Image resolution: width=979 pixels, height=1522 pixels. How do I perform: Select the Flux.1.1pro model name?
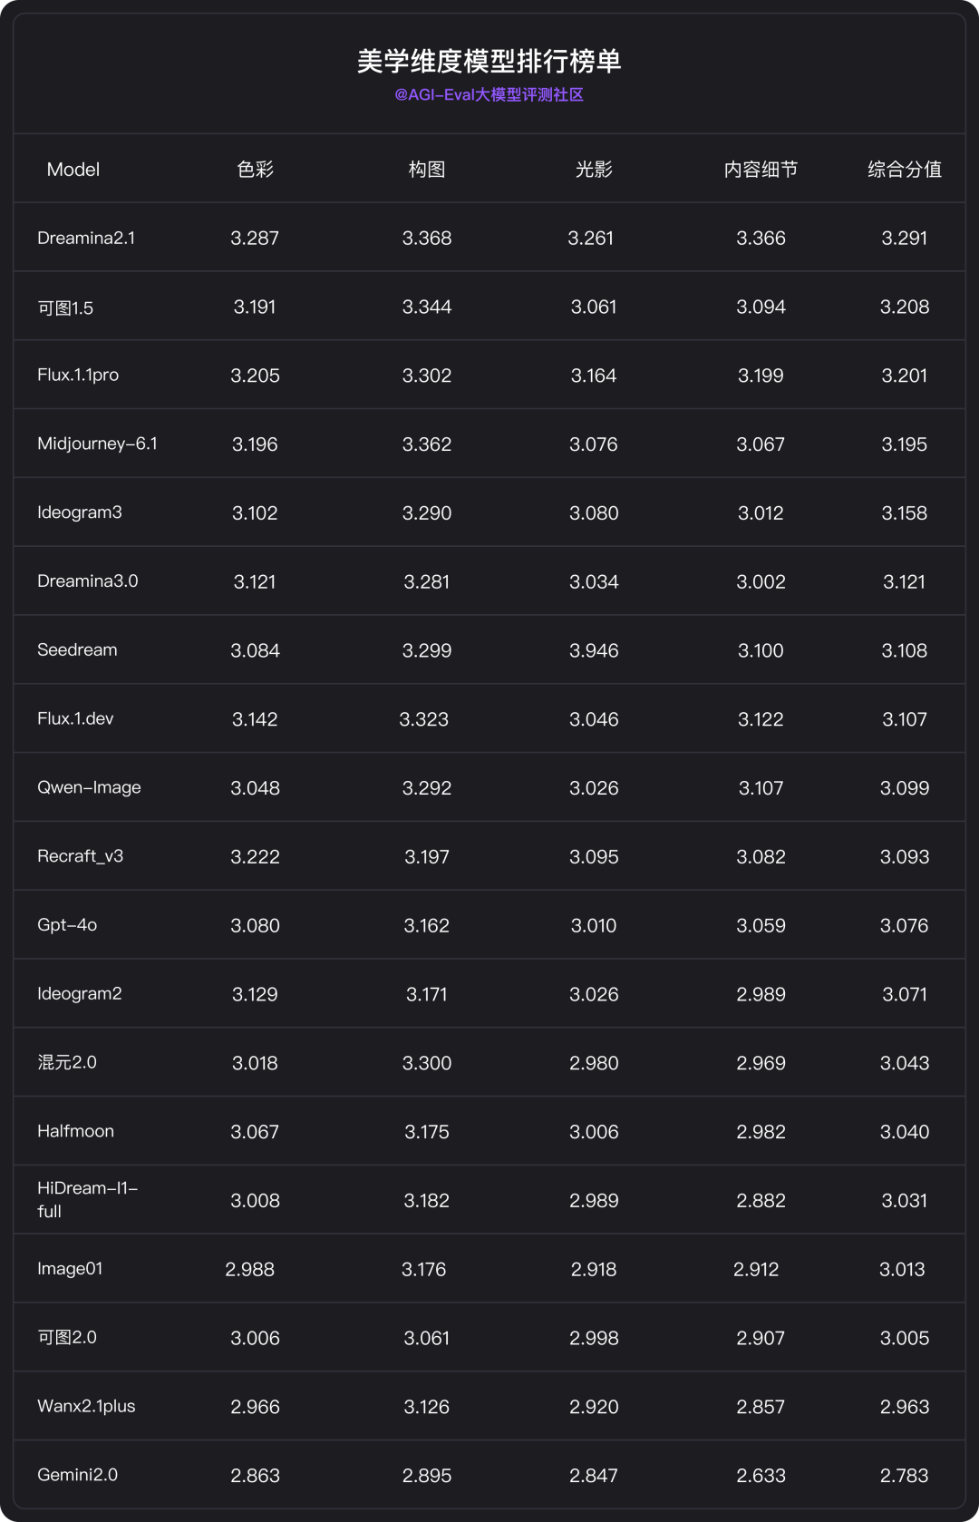pyautogui.click(x=78, y=376)
